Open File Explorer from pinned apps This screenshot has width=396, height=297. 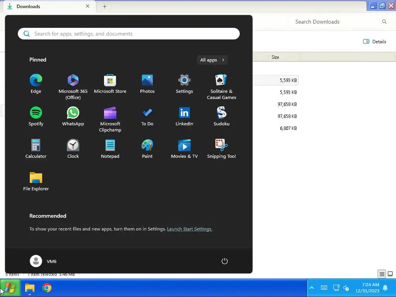tap(36, 181)
